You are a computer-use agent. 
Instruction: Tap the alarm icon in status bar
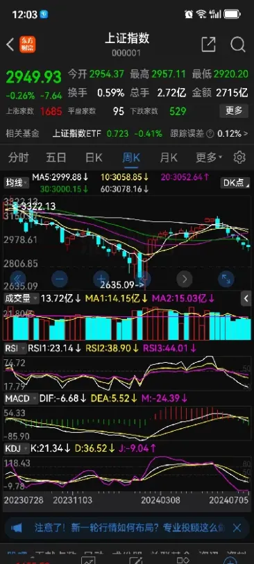click(189, 15)
